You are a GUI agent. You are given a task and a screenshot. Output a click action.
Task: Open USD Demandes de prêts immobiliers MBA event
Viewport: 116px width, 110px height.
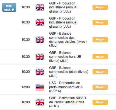coord(66,87)
